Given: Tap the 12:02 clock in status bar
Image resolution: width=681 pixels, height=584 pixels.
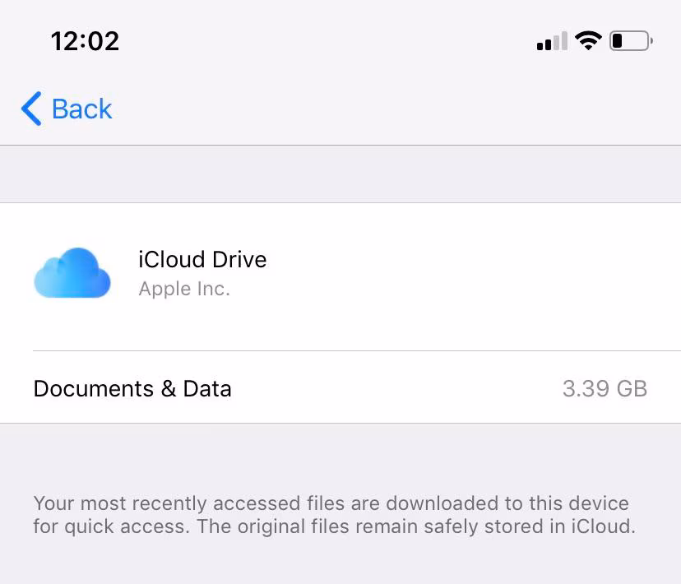Looking at the screenshot, I should pyautogui.click(x=85, y=40).
